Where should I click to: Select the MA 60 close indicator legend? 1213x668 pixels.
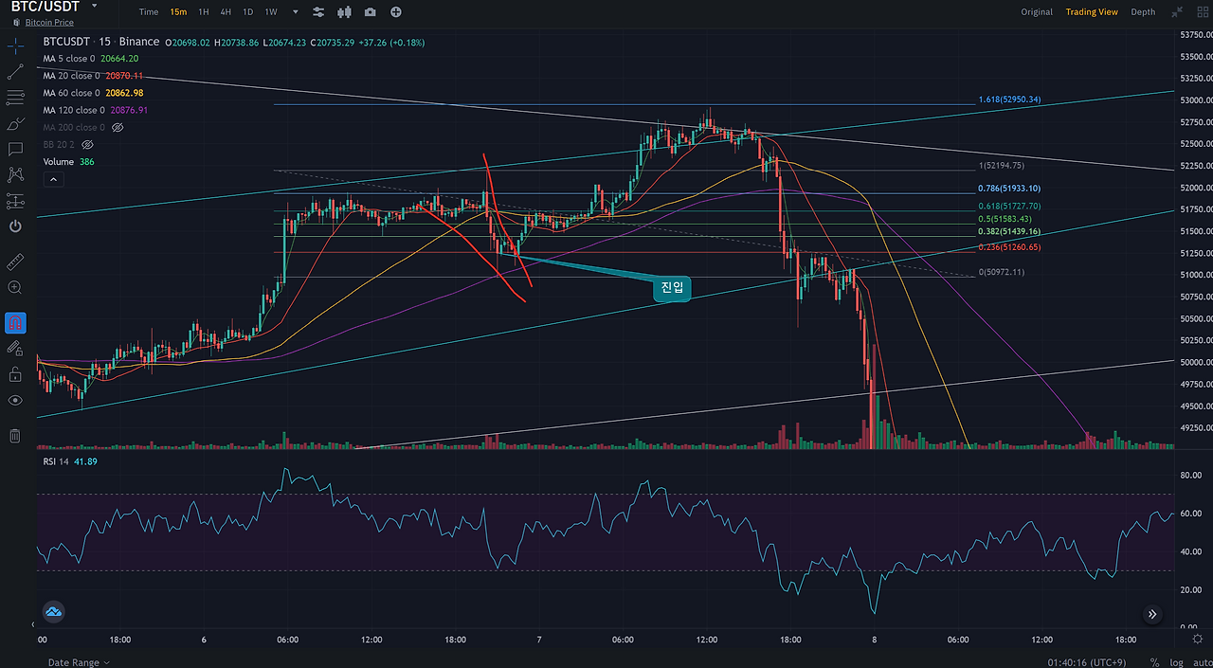[93, 93]
